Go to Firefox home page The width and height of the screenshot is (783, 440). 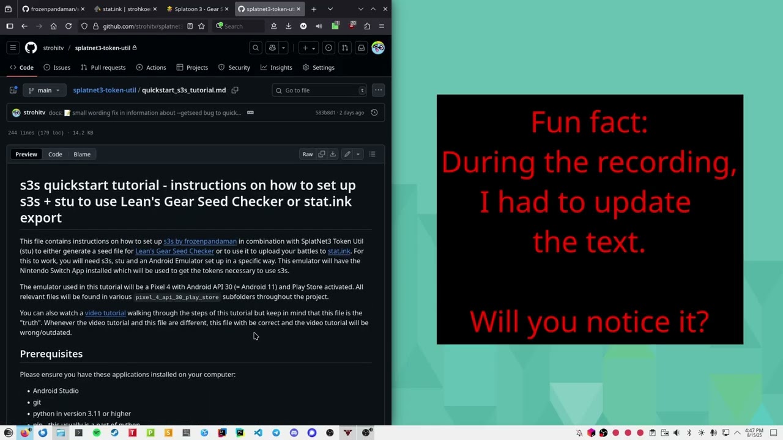pyautogui.click(x=54, y=26)
